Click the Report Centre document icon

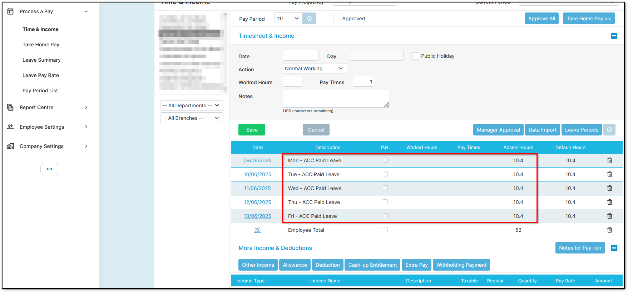10,107
